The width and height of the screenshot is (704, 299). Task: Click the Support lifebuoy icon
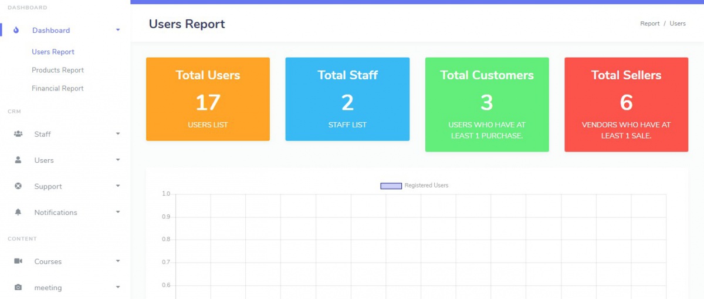[18, 186]
